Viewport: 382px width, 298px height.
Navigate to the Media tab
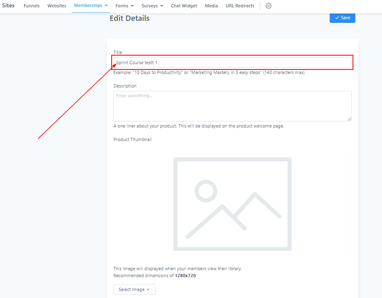click(x=211, y=6)
